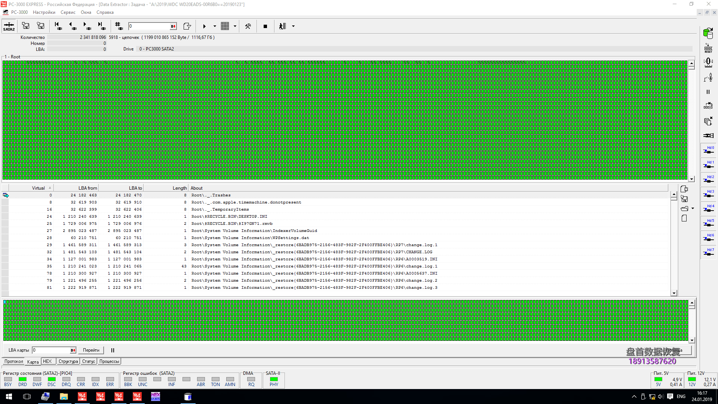
Task: Switch to the Статус tab
Action: tap(89, 361)
